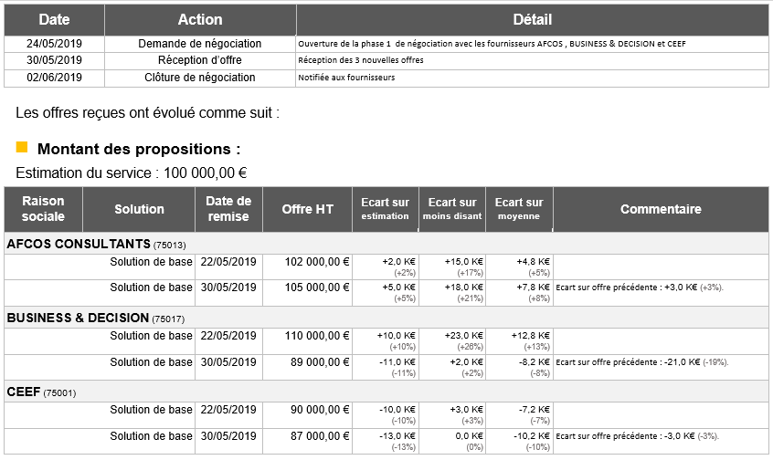Viewport: 773px width, 460px height.
Task: Click the 0,0 K€ moins disant value
Action: 470,436
